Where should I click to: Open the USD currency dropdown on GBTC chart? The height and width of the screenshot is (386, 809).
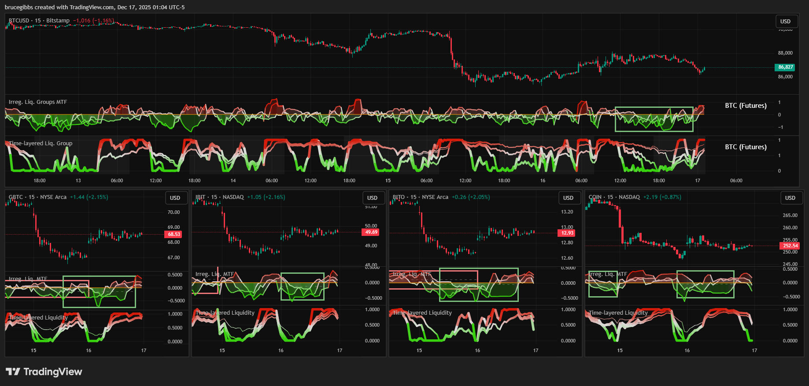click(x=175, y=198)
